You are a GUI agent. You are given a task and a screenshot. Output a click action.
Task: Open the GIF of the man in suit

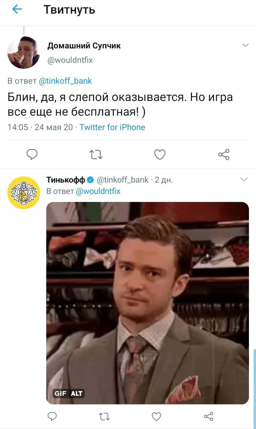click(147, 303)
